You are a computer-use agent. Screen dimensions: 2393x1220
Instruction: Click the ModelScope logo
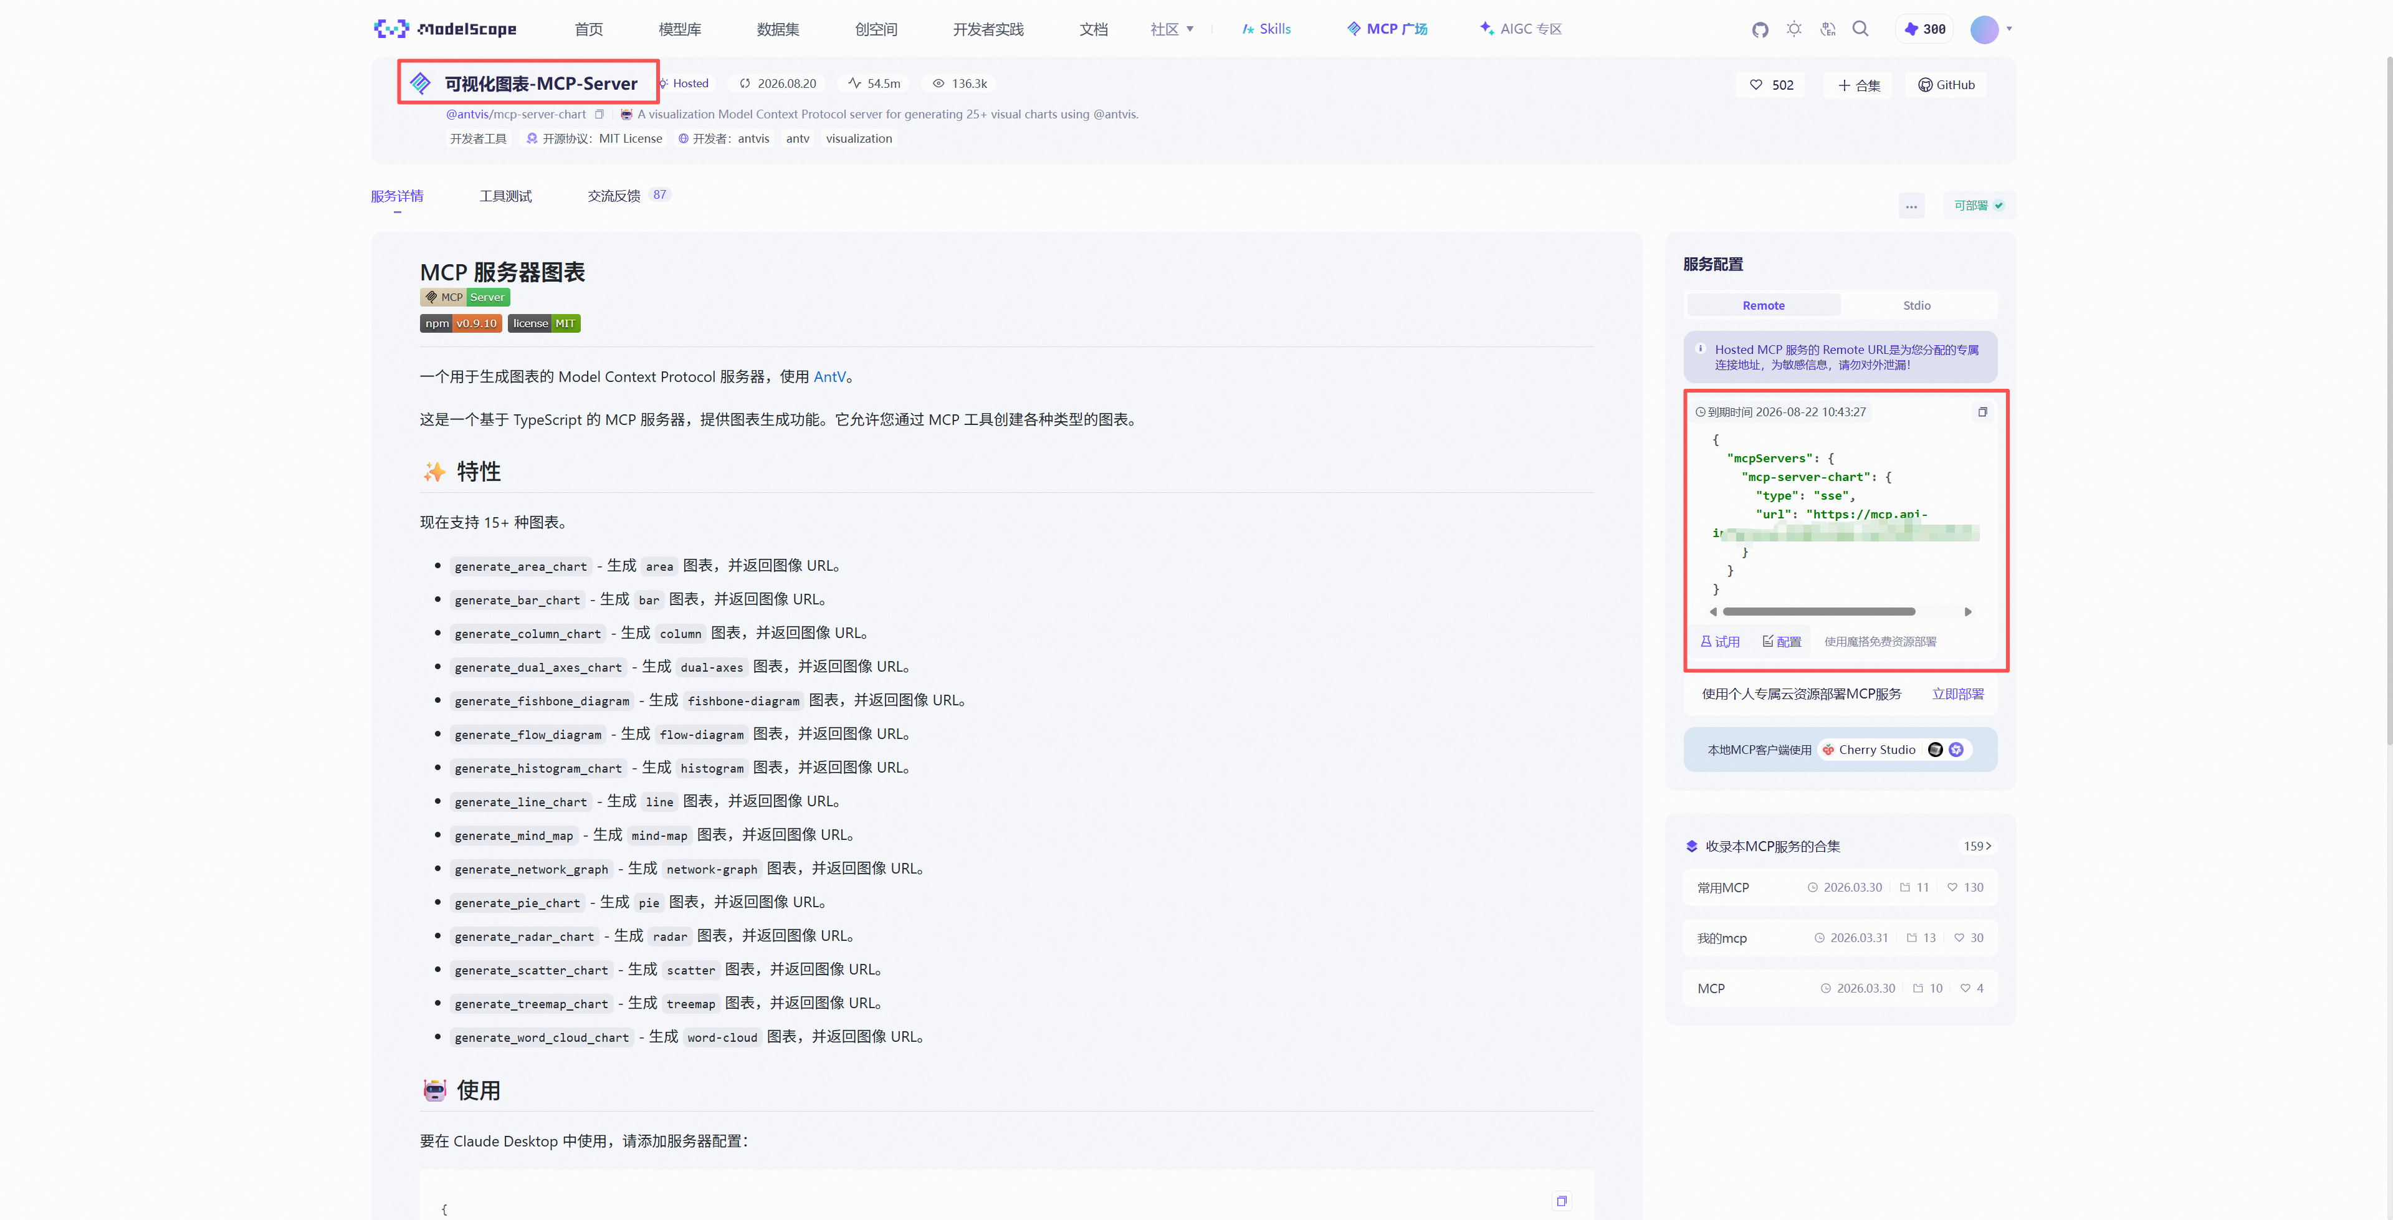pyautogui.click(x=445, y=29)
